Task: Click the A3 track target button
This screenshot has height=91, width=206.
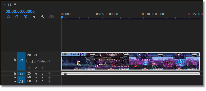Action: (21, 81)
